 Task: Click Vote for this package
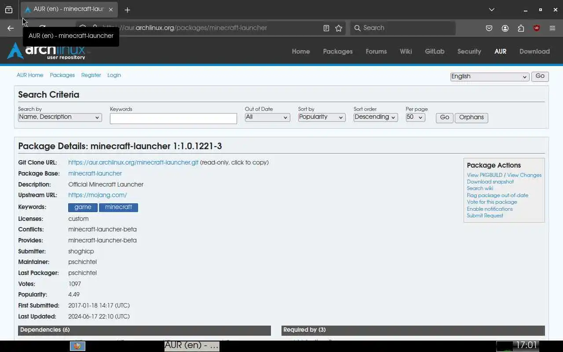tap(492, 202)
